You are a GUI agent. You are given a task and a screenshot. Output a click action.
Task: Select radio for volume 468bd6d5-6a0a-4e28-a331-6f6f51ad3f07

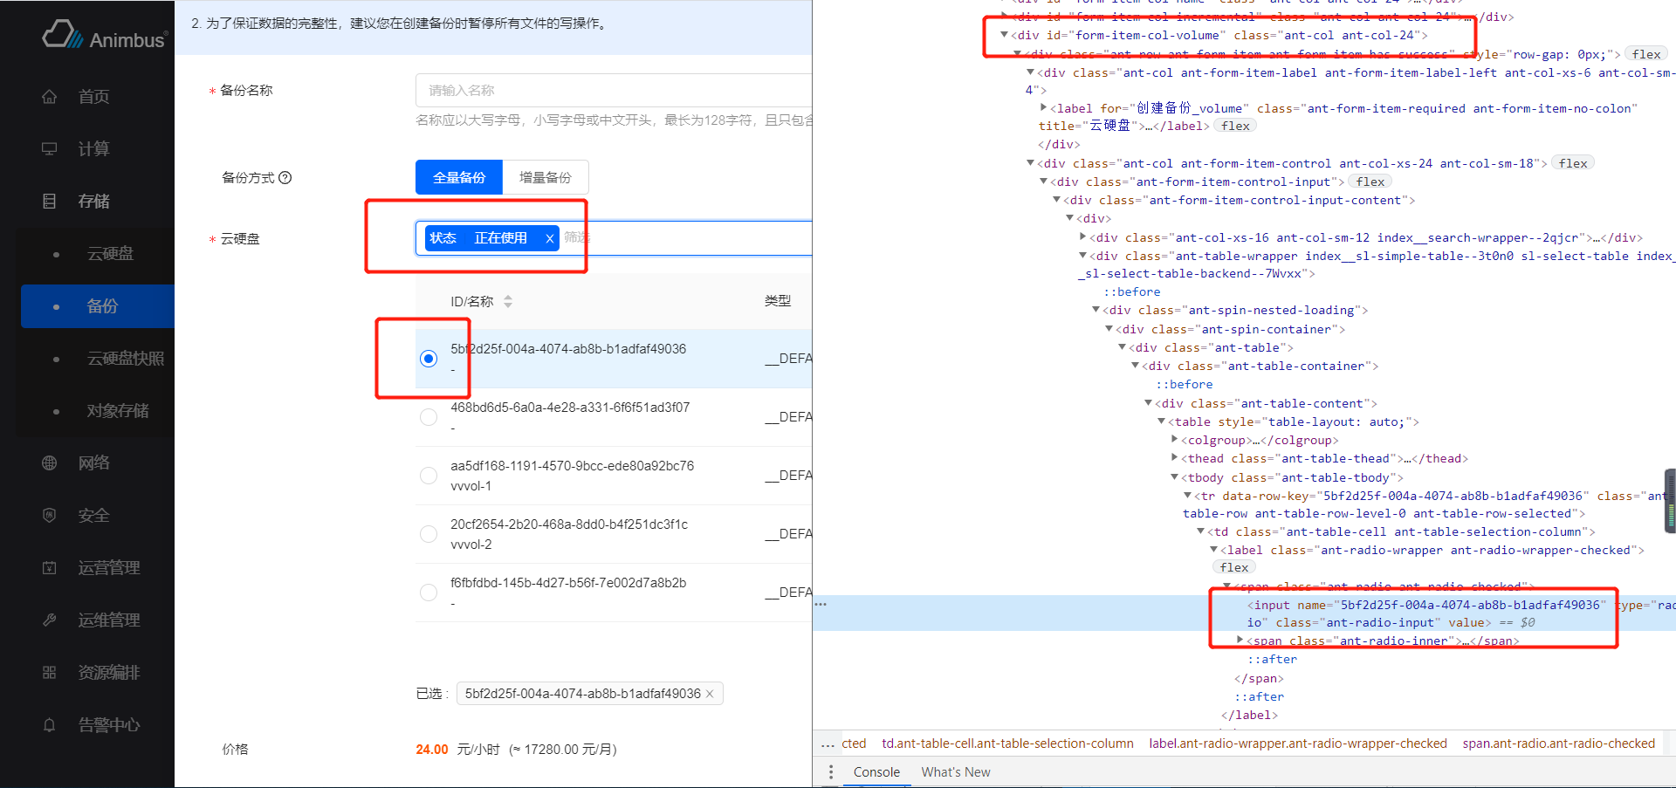429,417
